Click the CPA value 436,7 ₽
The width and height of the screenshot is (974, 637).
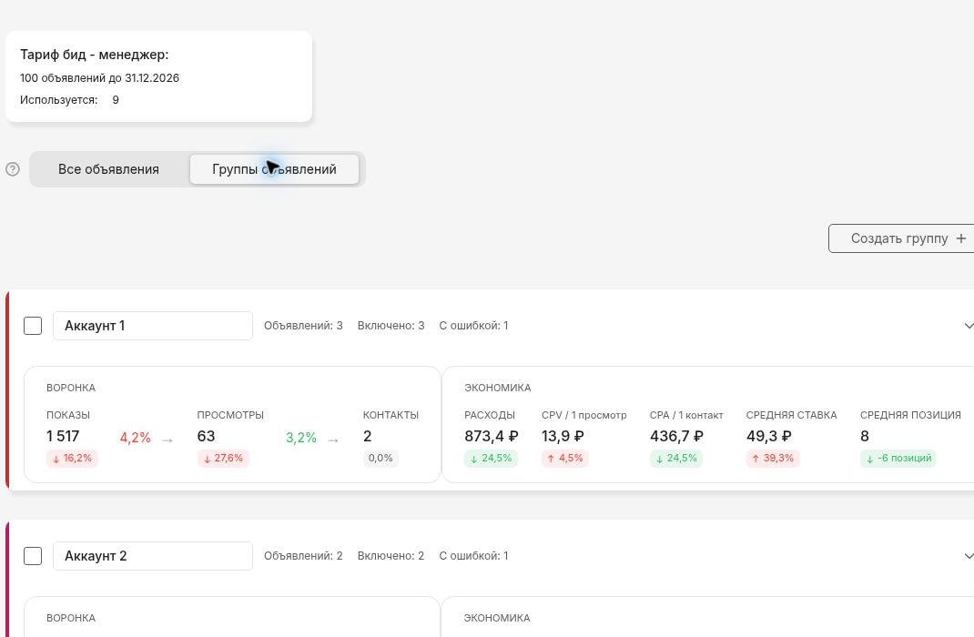pos(676,436)
